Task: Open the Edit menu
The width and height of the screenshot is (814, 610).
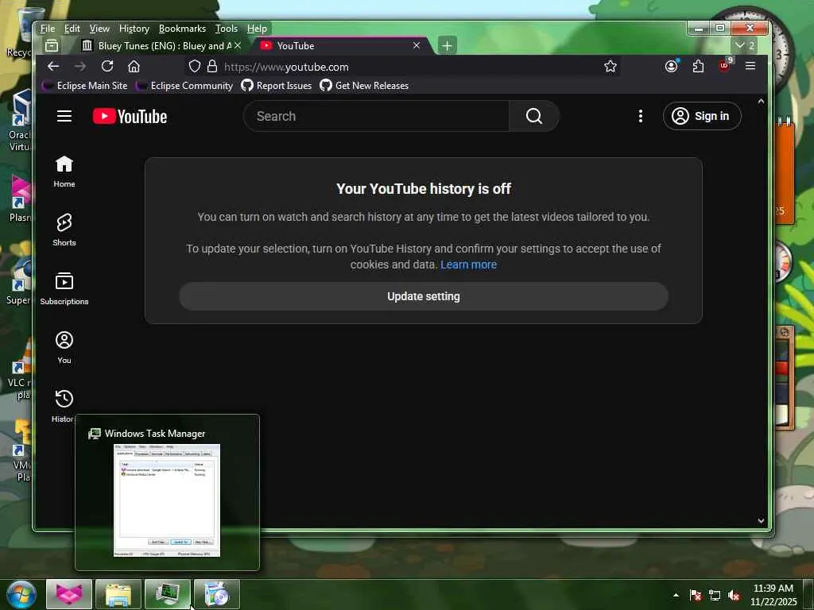Action: click(72, 29)
